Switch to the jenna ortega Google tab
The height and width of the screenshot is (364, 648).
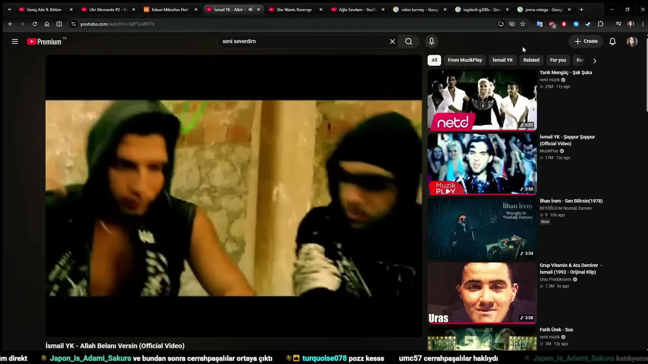(544, 10)
